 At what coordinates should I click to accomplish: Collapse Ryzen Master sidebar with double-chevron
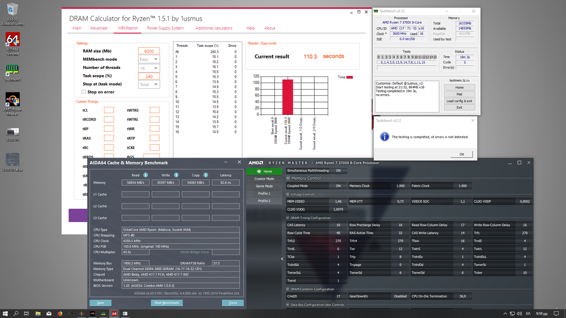pyautogui.click(x=282, y=259)
